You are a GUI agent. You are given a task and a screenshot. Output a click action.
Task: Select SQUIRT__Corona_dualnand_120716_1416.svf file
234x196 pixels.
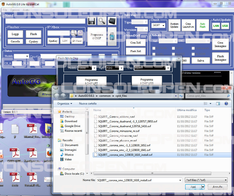[125, 126]
